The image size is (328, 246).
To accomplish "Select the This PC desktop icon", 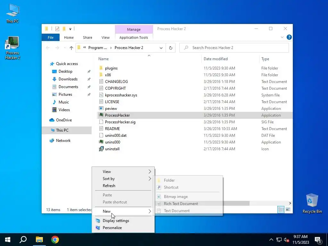I will pos(12,13).
